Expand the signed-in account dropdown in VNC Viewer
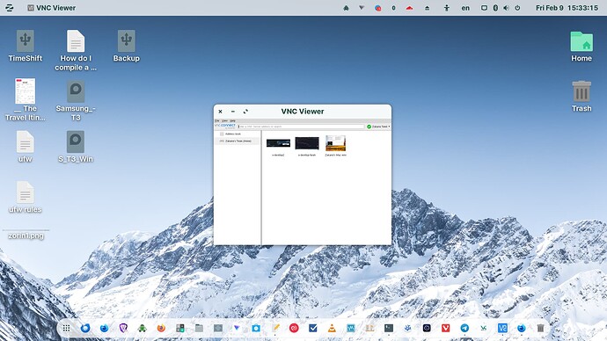Image resolution: width=607 pixels, height=341 pixels. click(378, 127)
